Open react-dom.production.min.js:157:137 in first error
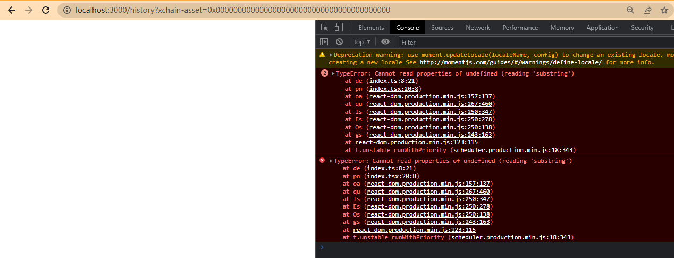Image resolution: width=674 pixels, height=258 pixels. pyautogui.click(x=432, y=96)
